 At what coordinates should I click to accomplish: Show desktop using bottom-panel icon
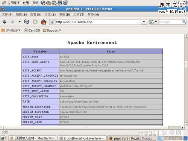pyautogui.click(x=3, y=138)
